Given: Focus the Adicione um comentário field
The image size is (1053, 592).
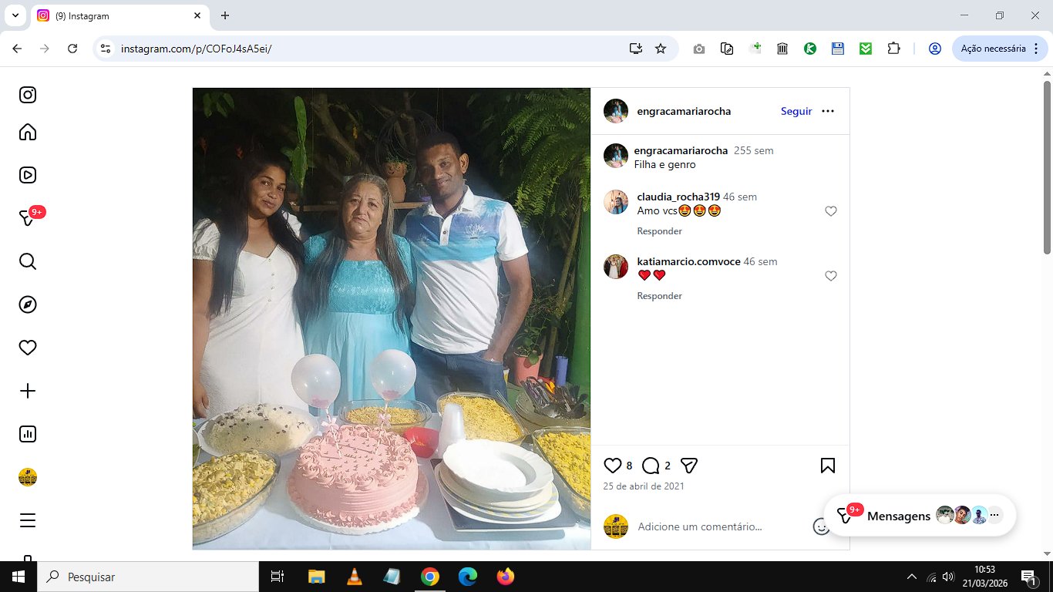Looking at the screenshot, I should [x=721, y=526].
